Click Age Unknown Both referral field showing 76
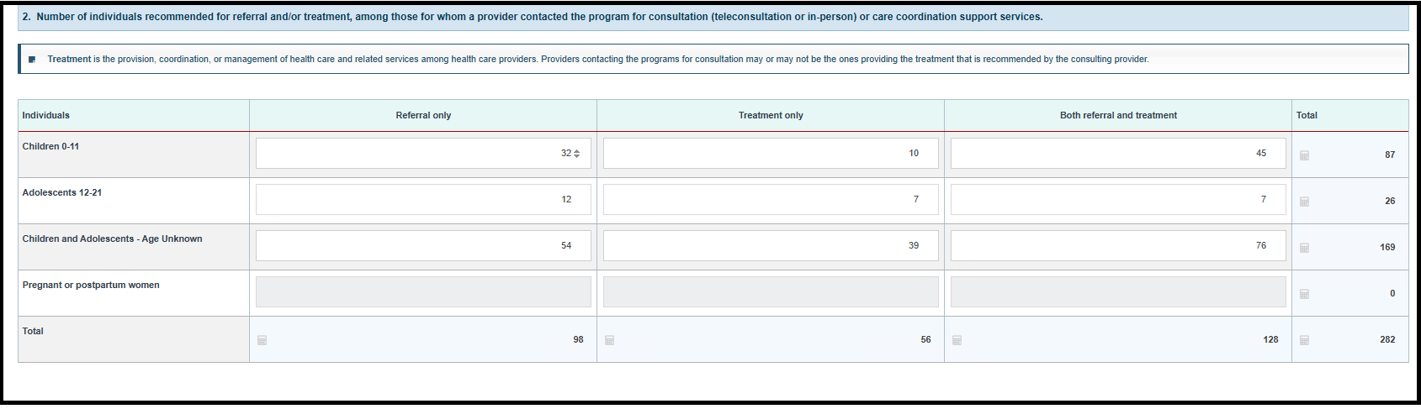The image size is (1421, 409). pos(1118,245)
